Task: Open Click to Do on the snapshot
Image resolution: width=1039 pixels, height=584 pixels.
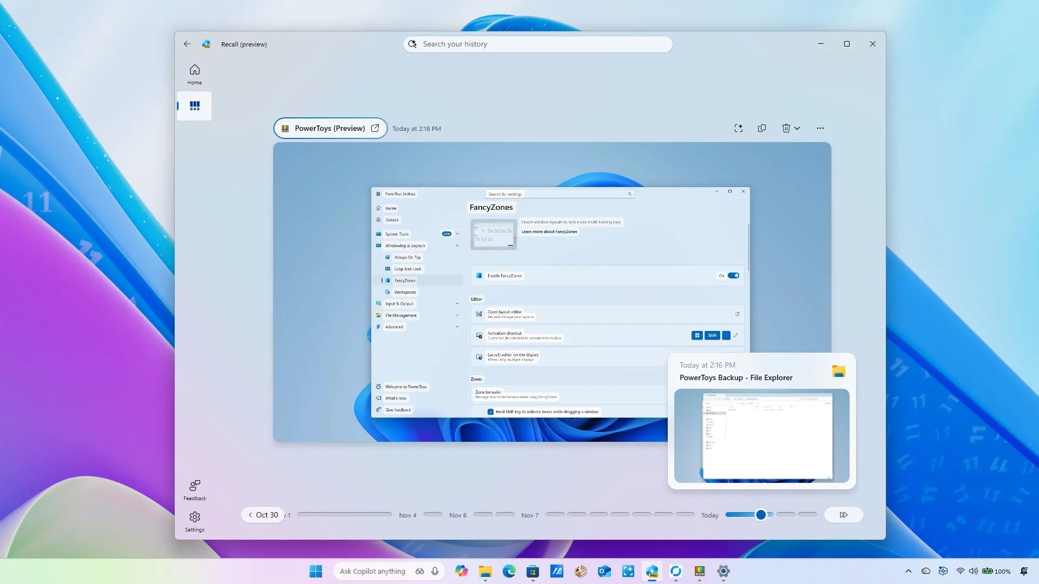Action: click(x=738, y=128)
